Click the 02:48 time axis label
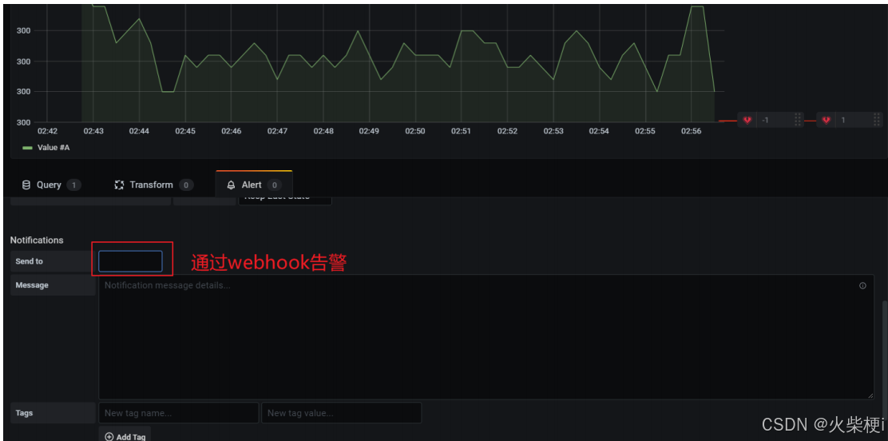 coord(323,131)
